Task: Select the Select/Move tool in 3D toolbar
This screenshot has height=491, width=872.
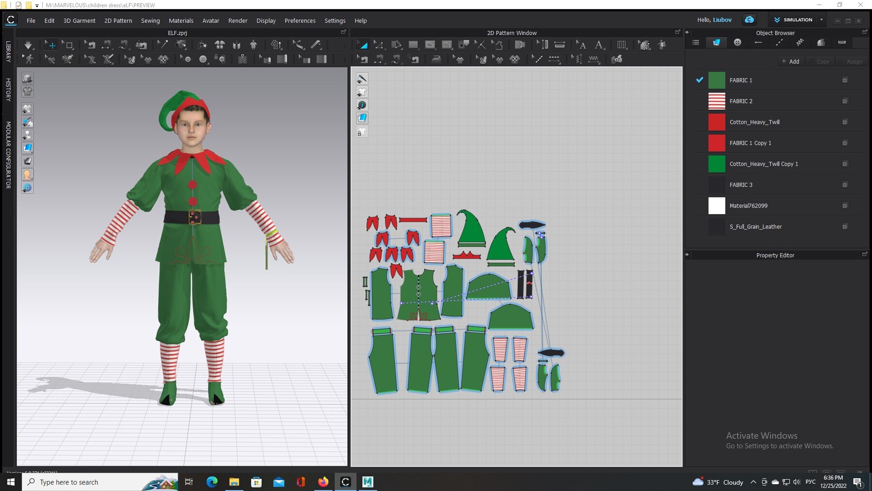Action: (50, 45)
